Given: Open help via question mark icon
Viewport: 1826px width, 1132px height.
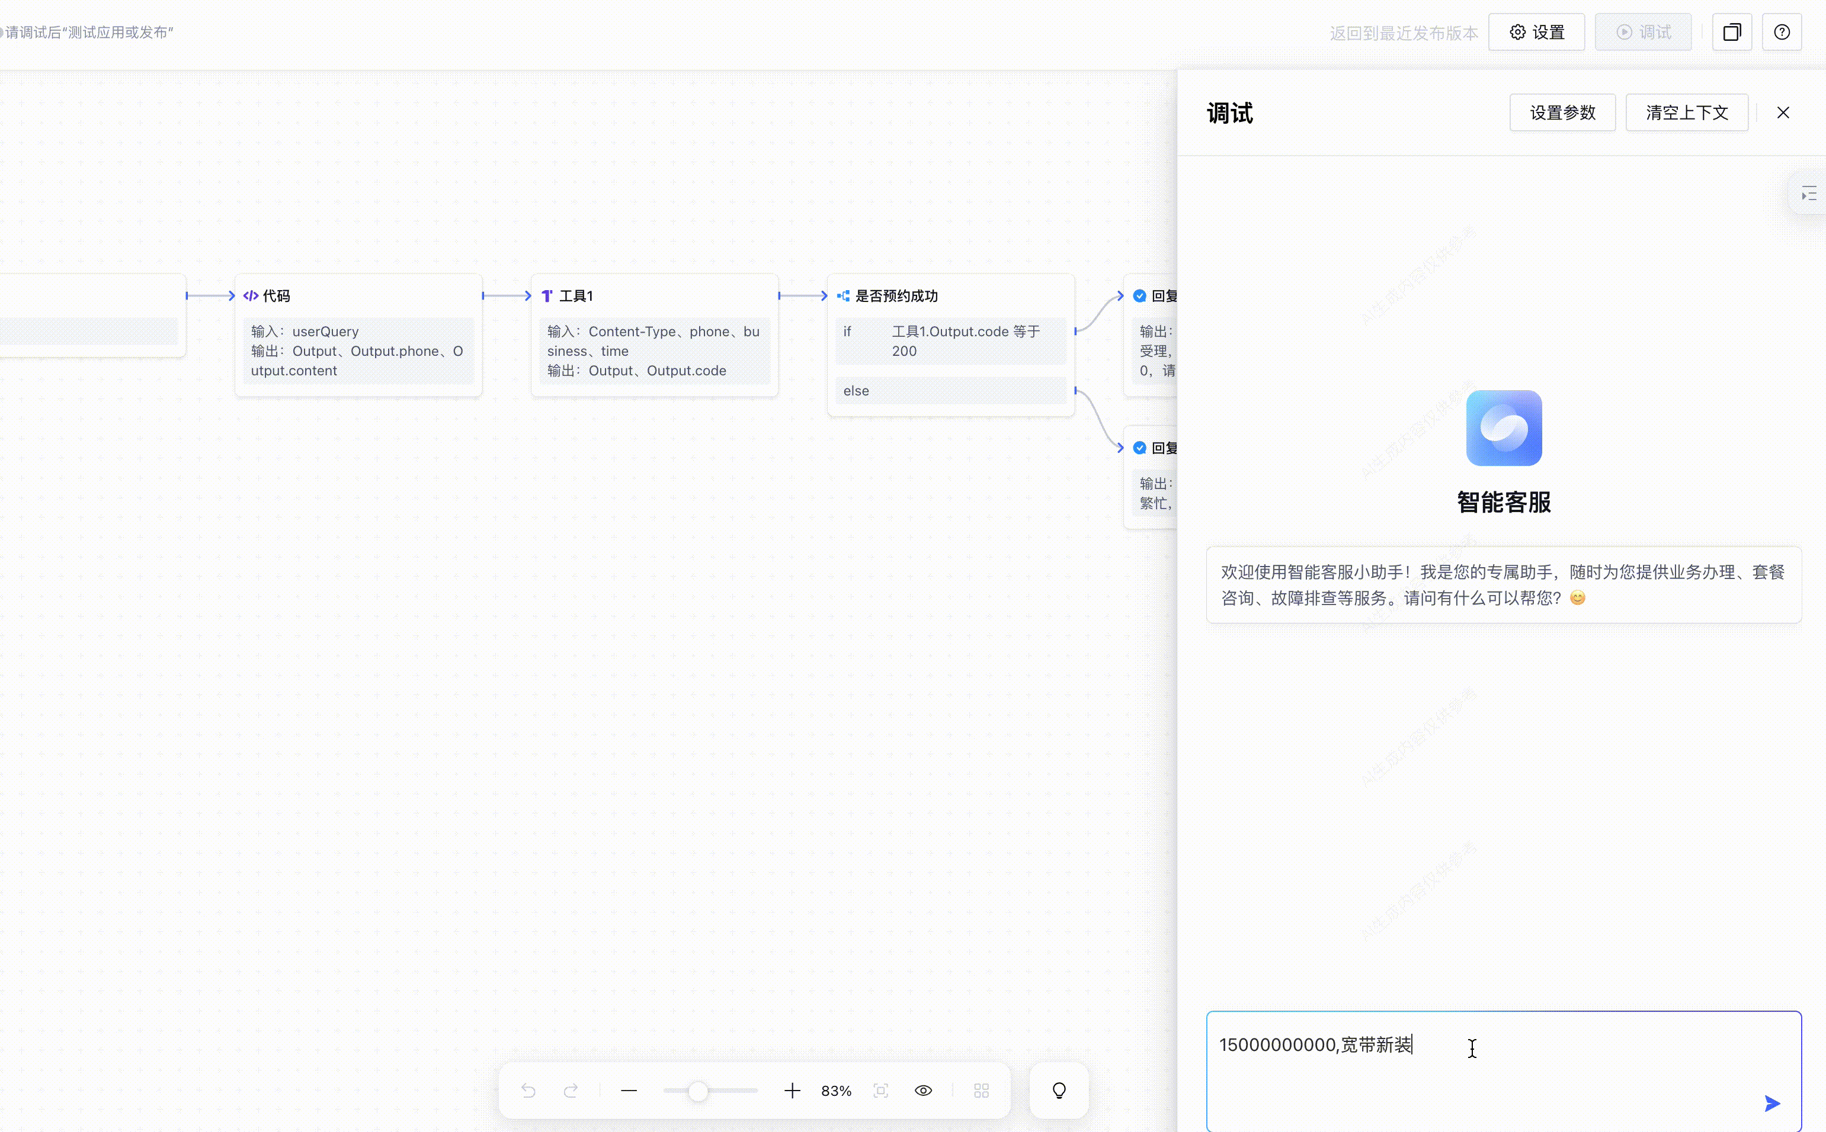Looking at the screenshot, I should (1782, 32).
